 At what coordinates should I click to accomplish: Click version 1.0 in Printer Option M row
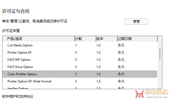(x=99, y=53)
